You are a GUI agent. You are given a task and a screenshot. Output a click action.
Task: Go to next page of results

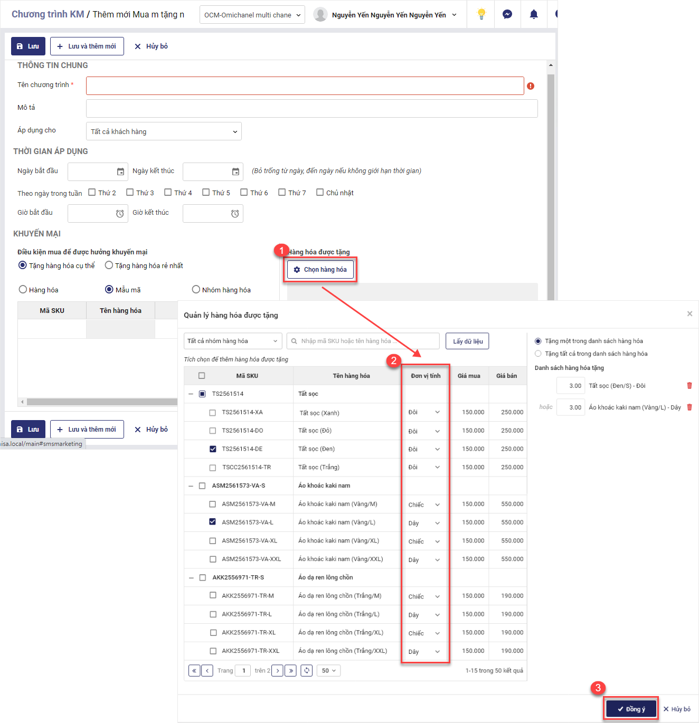[277, 671]
